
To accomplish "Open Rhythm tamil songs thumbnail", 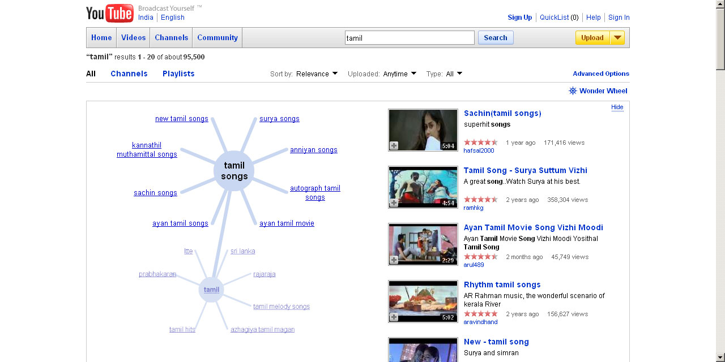I will [423, 301].
